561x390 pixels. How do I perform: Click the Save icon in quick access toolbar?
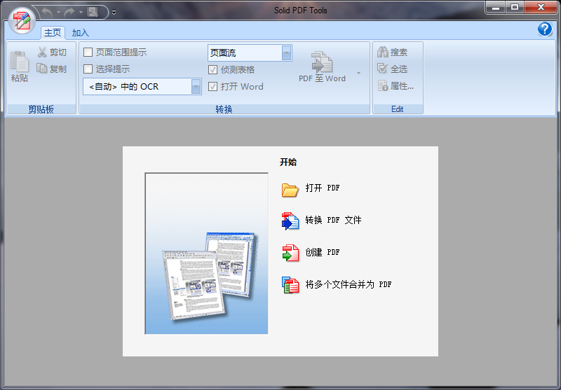(93, 12)
